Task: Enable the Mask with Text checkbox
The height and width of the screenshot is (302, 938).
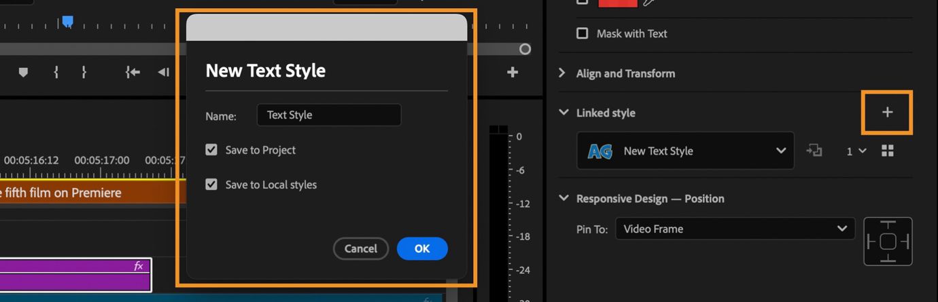Action: [583, 33]
